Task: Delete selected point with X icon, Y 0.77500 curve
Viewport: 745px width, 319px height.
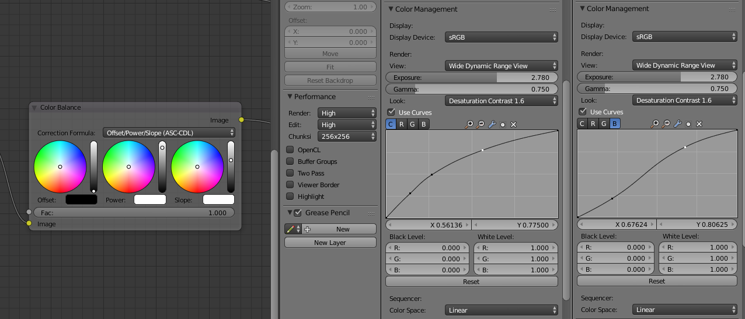Action: click(x=514, y=124)
